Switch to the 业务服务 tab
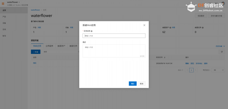The width and height of the screenshot is (228, 109). tap(49, 46)
